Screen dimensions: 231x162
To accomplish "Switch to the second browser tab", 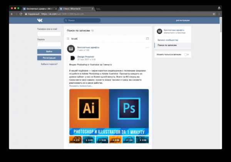I will pos(76,9).
